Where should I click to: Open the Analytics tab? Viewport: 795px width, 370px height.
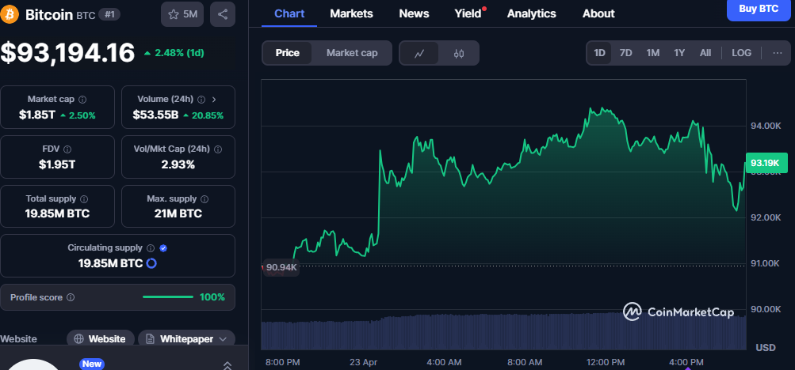click(531, 13)
